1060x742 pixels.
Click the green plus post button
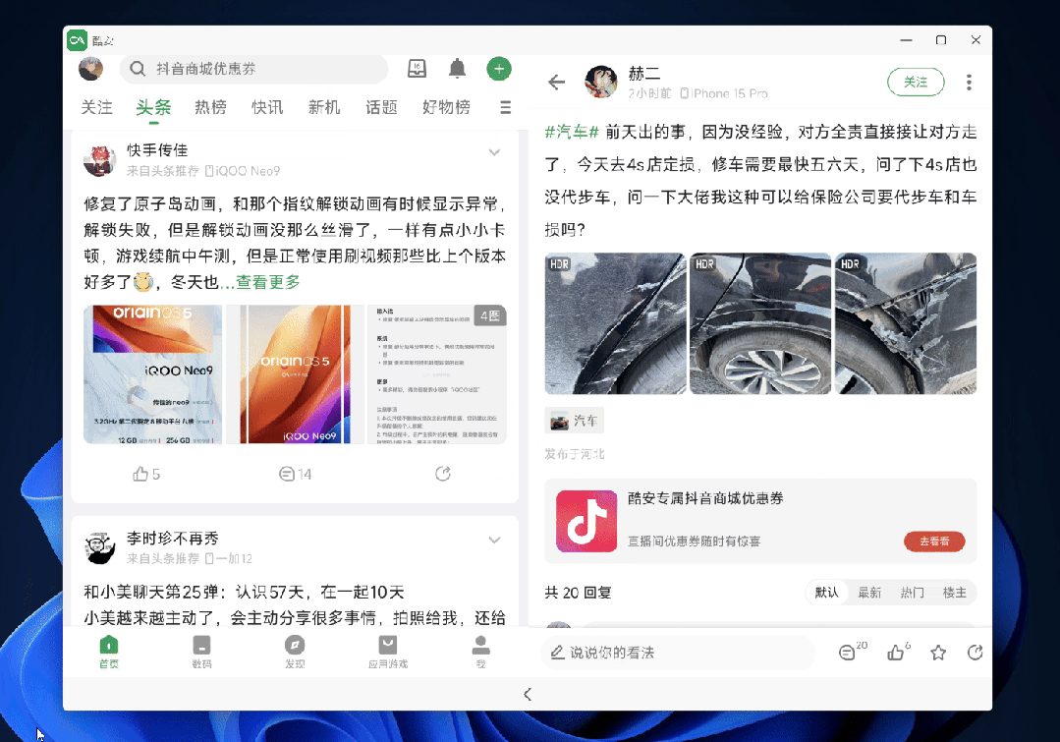click(499, 69)
